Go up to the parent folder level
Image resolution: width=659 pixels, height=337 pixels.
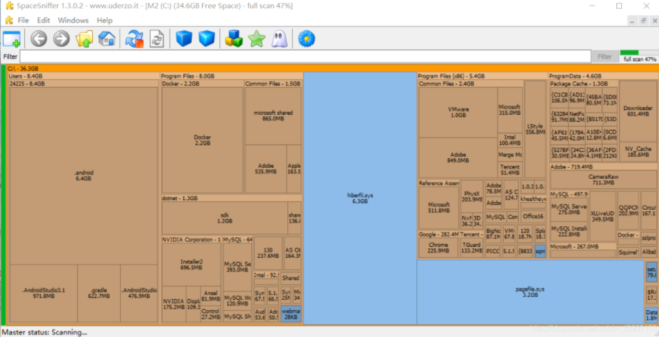pyautogui.click(x=84, y=39)
